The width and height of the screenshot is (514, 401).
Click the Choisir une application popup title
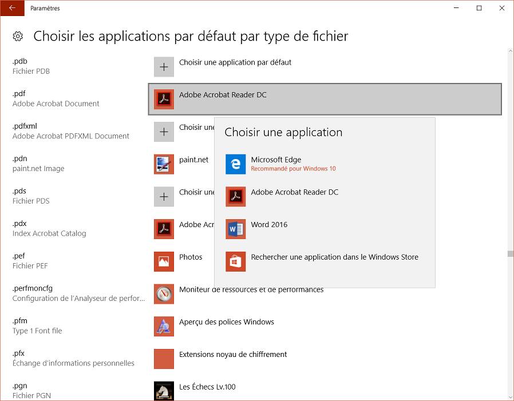point(283,132)
